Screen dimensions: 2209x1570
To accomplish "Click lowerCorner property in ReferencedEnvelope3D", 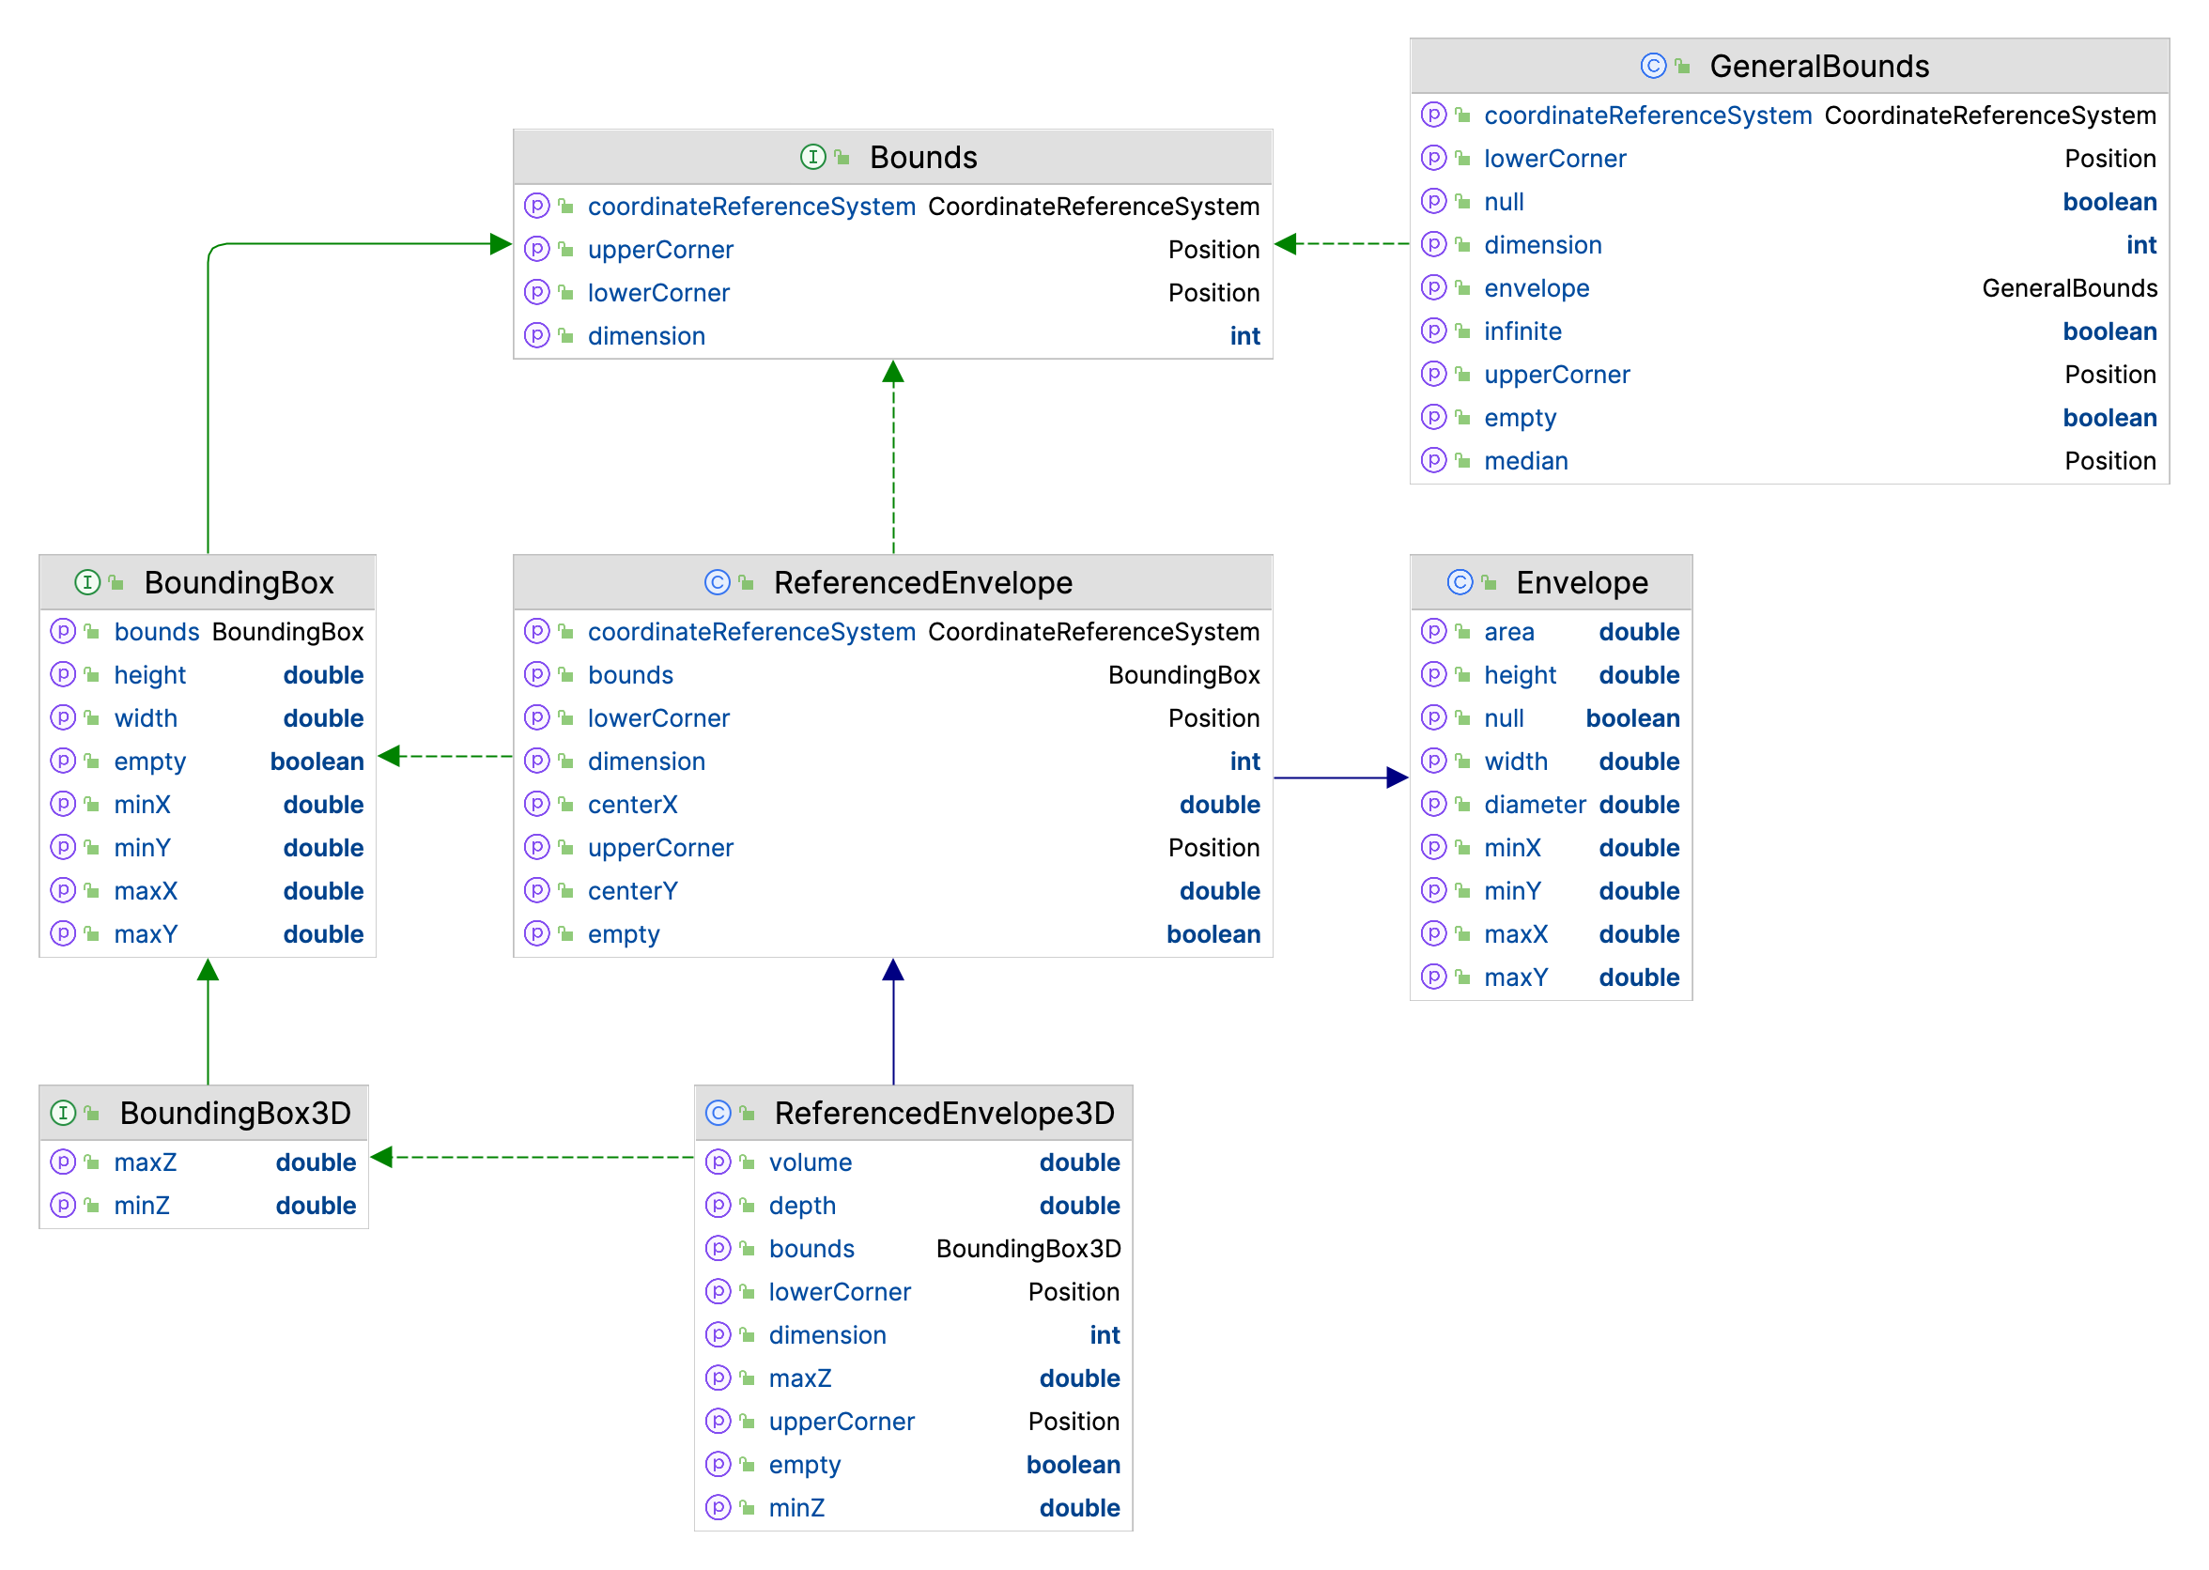I will [x=840, y=1291].
